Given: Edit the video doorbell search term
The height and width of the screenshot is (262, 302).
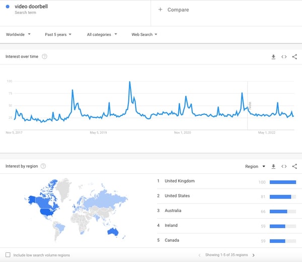Looking at the screenshot, I should [31, 7].
